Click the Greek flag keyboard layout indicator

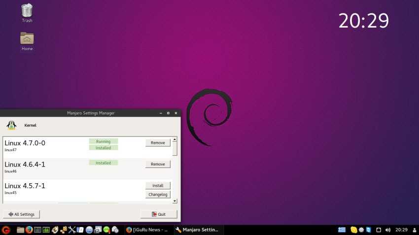[342, 230]
